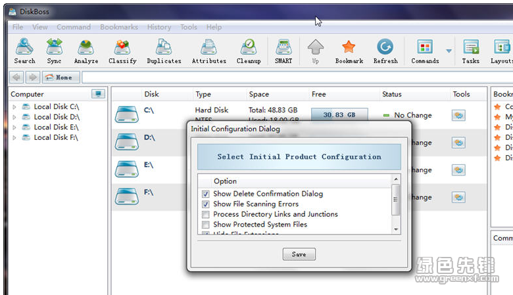Image resolution: width=513 pixels, height=295 pixels.
Task: Launch the Sync tool
Action: point(54,51)
